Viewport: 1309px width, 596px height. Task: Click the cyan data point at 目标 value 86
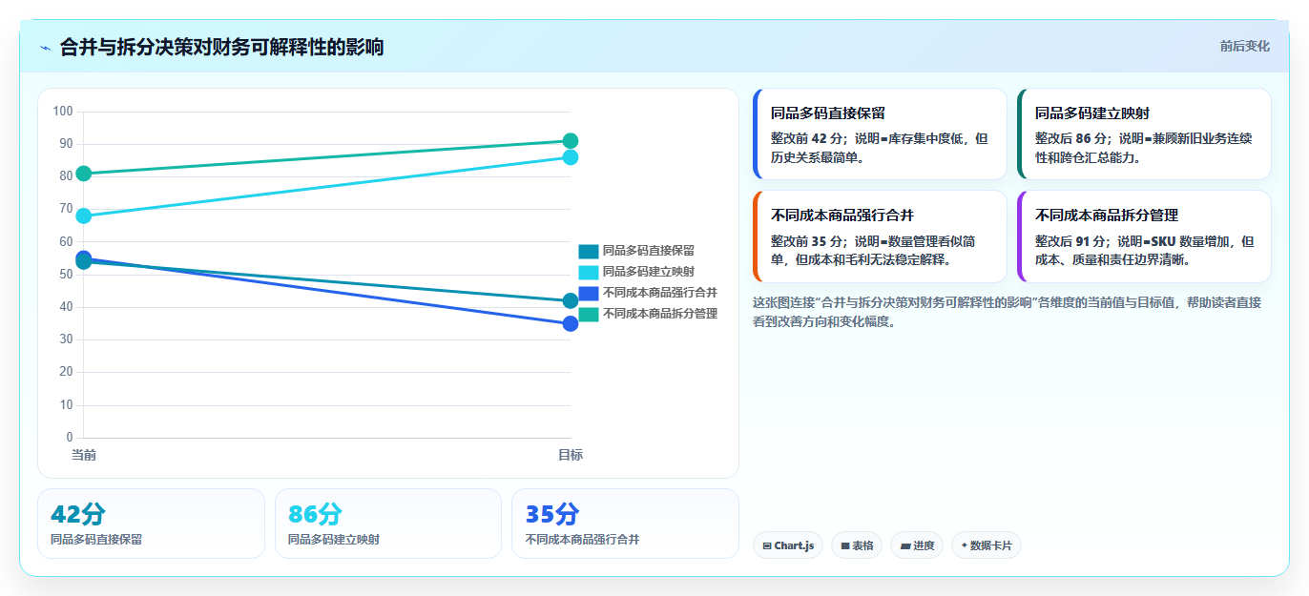point(571,157)
